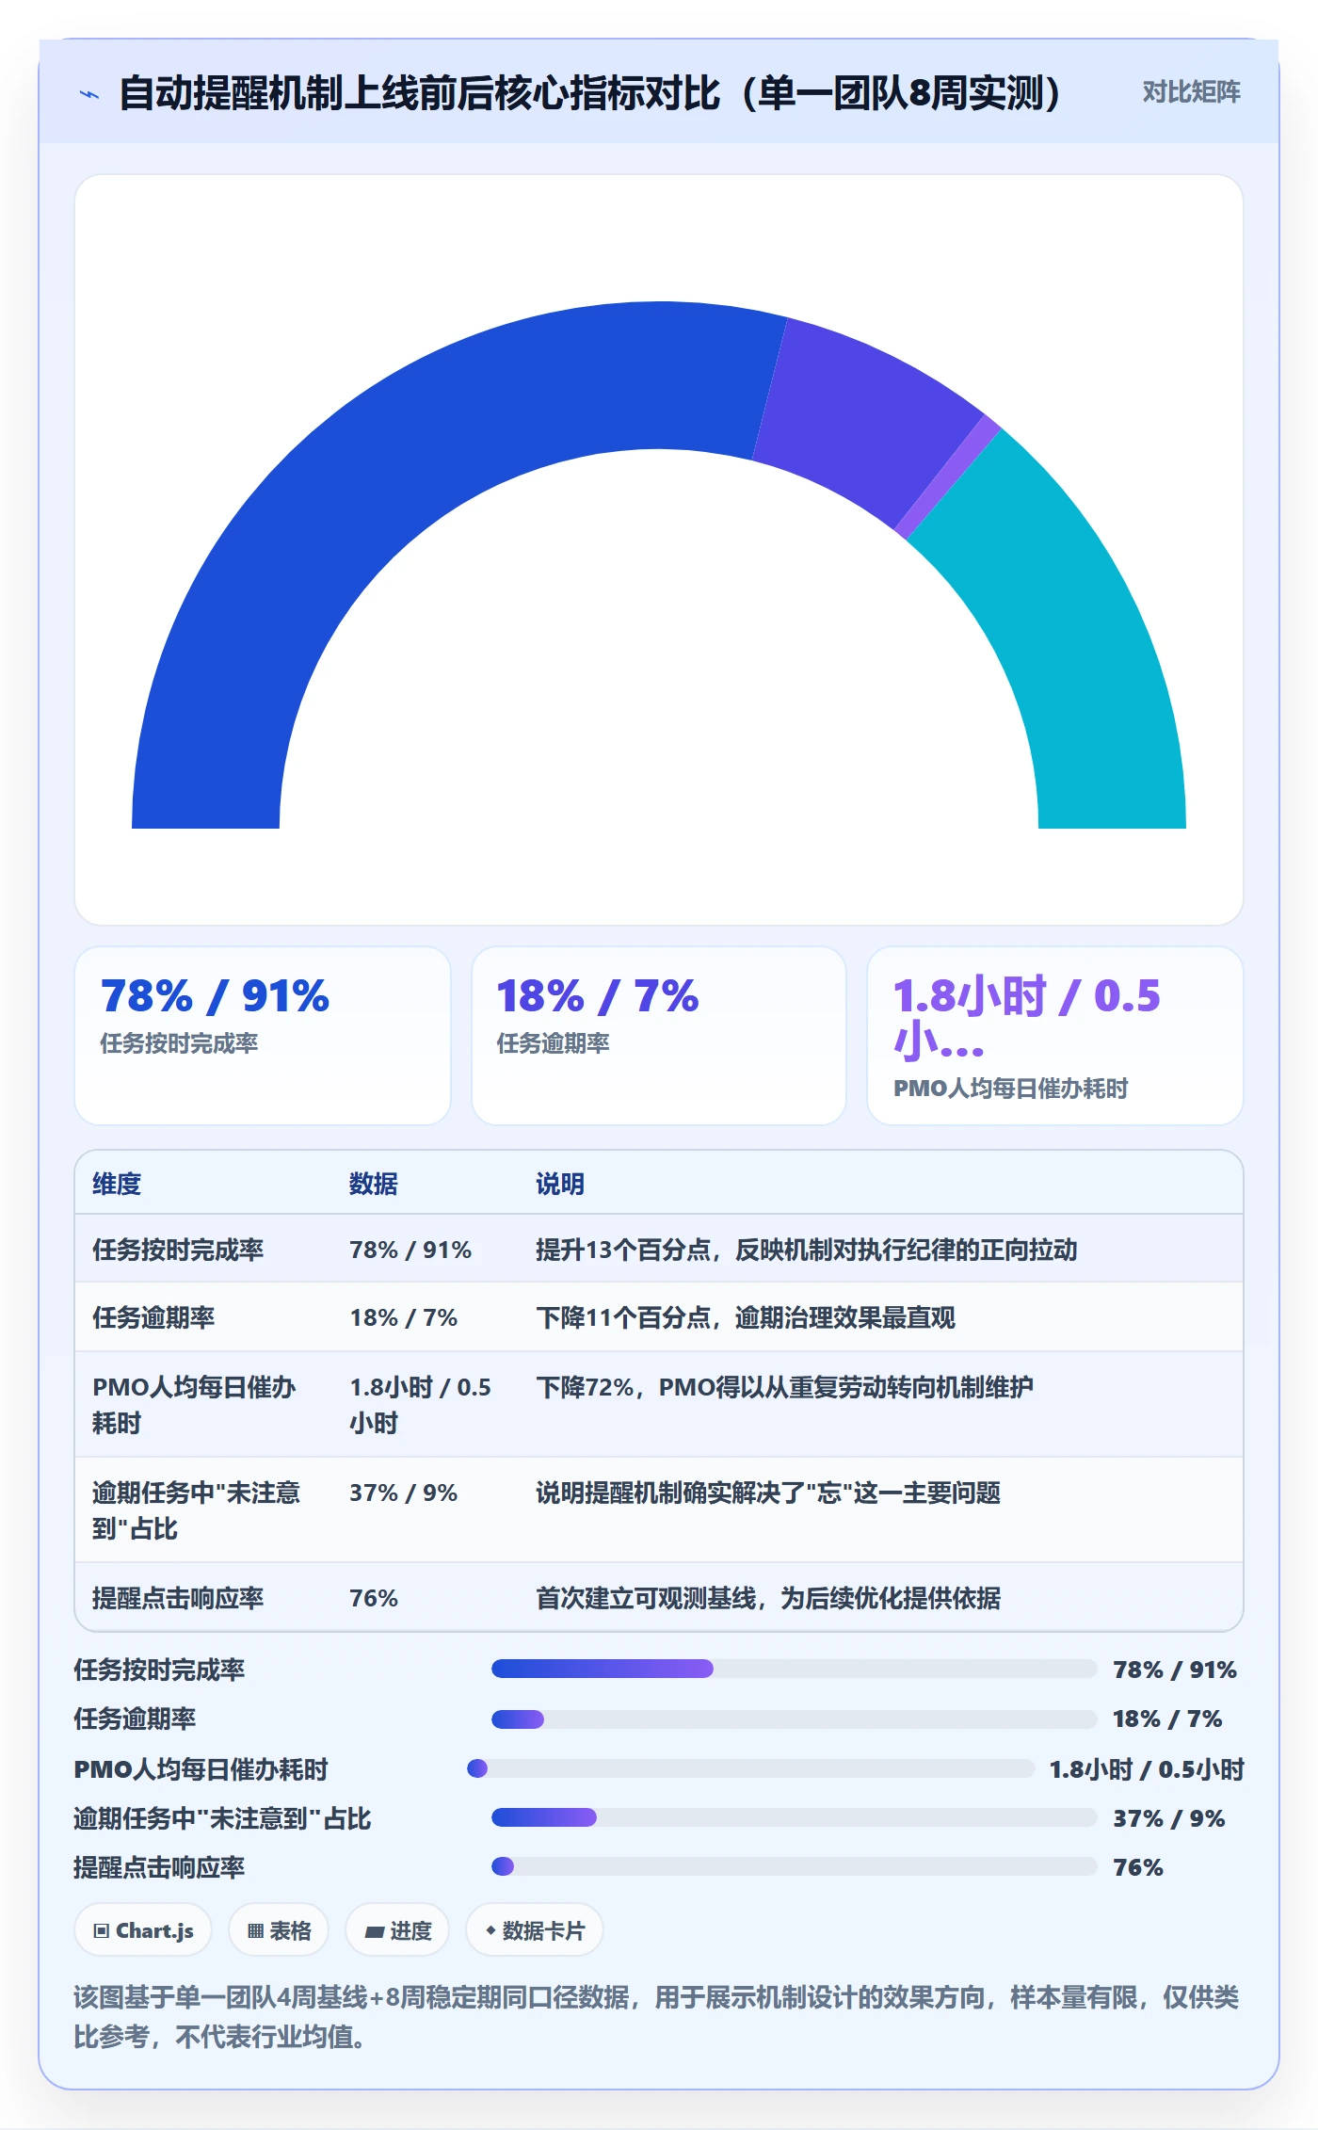The image size is (1318, 2130).
Task: Click the 说明 column header
Action: click(560, 1184)
